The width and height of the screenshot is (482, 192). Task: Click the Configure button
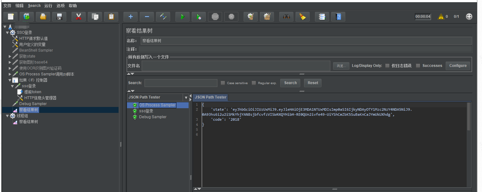pos(458,66)
